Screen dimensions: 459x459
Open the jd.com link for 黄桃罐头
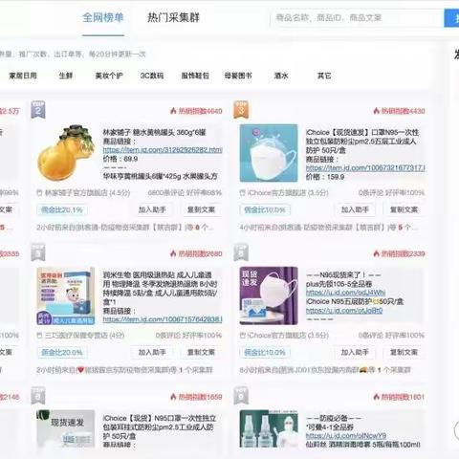click(163, 149)
